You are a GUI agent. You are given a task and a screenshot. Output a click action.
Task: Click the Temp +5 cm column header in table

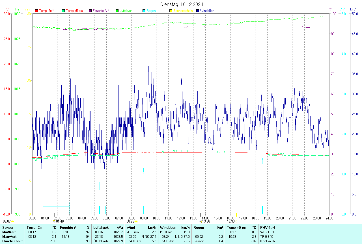click(x=237, y=228)
